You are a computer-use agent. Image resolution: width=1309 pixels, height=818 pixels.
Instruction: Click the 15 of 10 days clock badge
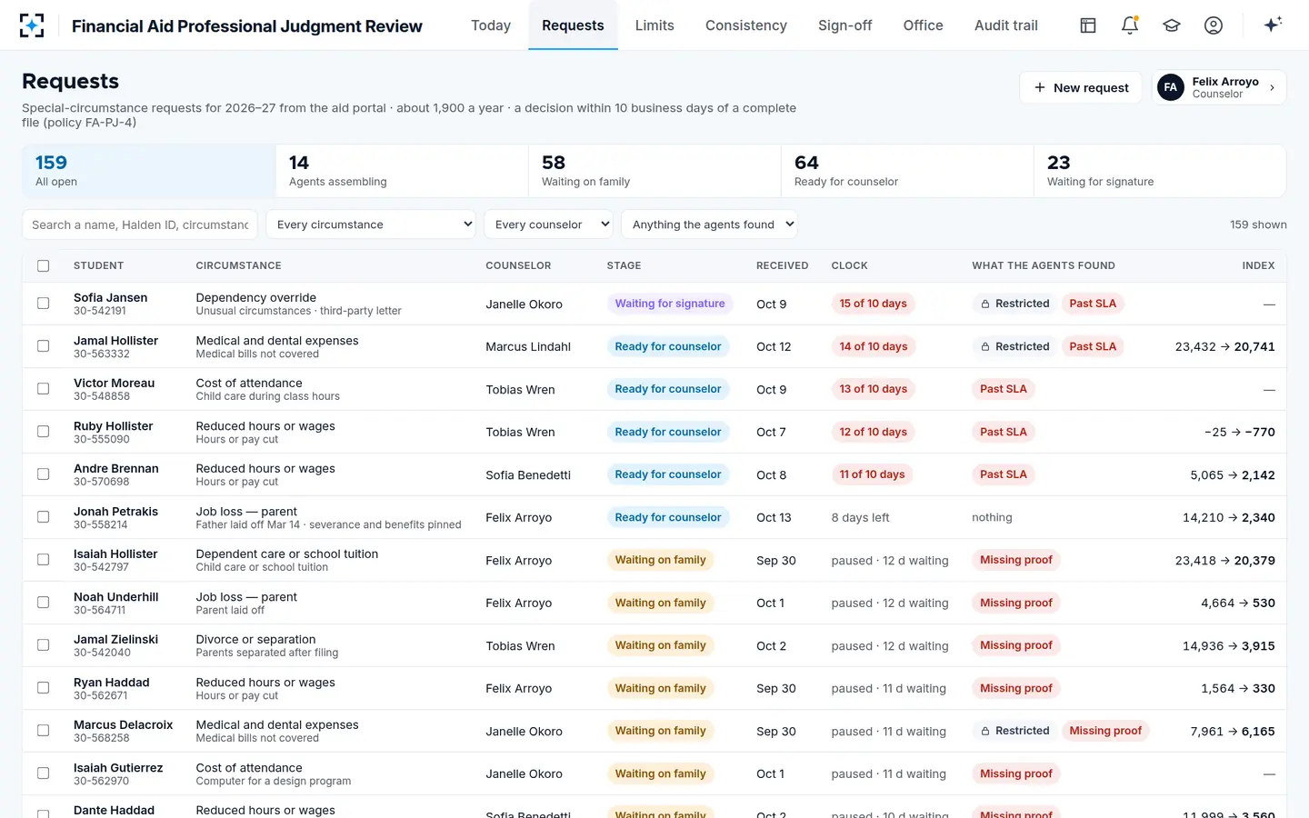point(873,304)
